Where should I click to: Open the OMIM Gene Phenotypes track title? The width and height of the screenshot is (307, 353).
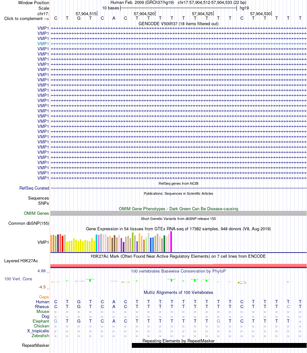pyautogui.click(x=178, y=209)
